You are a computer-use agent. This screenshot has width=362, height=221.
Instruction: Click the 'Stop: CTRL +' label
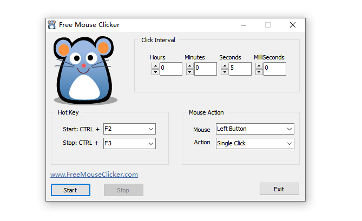pyautogui.click(x=81, y=143)
